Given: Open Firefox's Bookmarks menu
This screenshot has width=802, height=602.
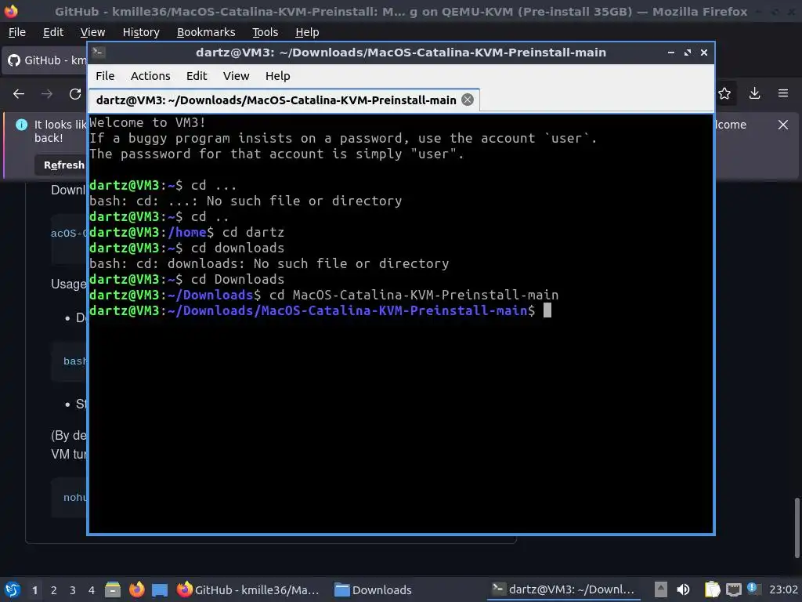Looking at the screenshot, I should (x=206, y=32).
